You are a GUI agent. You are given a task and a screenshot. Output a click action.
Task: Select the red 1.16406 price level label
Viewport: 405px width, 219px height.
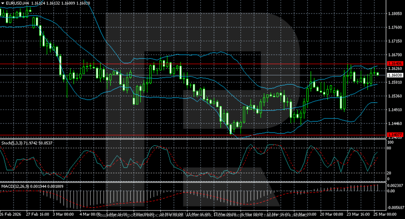[x=395, y=64]
